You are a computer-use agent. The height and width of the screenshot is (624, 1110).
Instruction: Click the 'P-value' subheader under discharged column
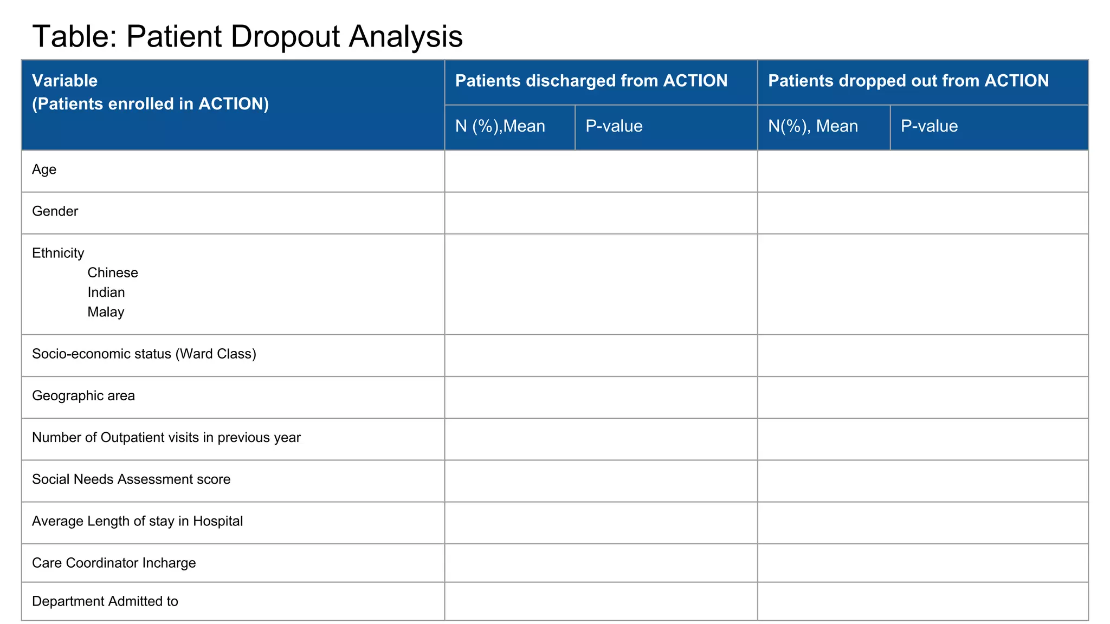tap(614, 126)
